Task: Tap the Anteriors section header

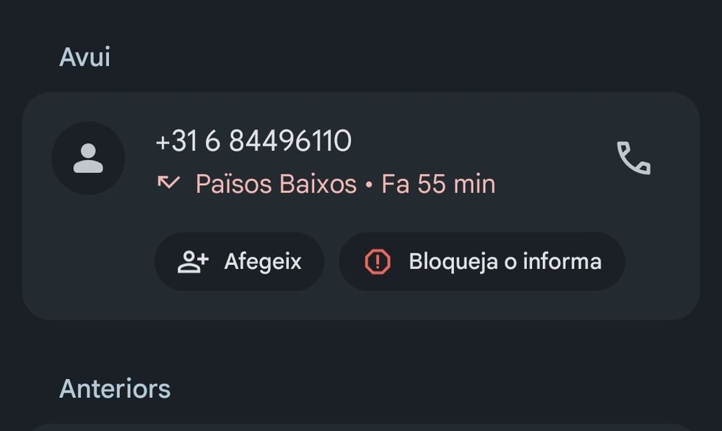Action: (115, 388)
